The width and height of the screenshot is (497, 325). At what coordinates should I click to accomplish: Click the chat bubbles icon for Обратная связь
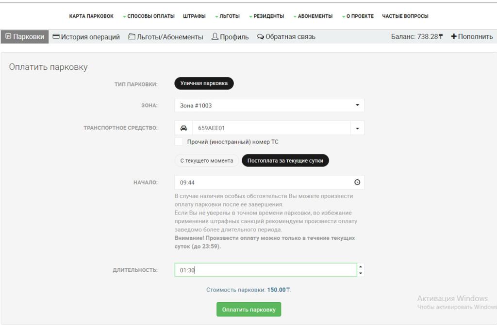tap(260, 37)
